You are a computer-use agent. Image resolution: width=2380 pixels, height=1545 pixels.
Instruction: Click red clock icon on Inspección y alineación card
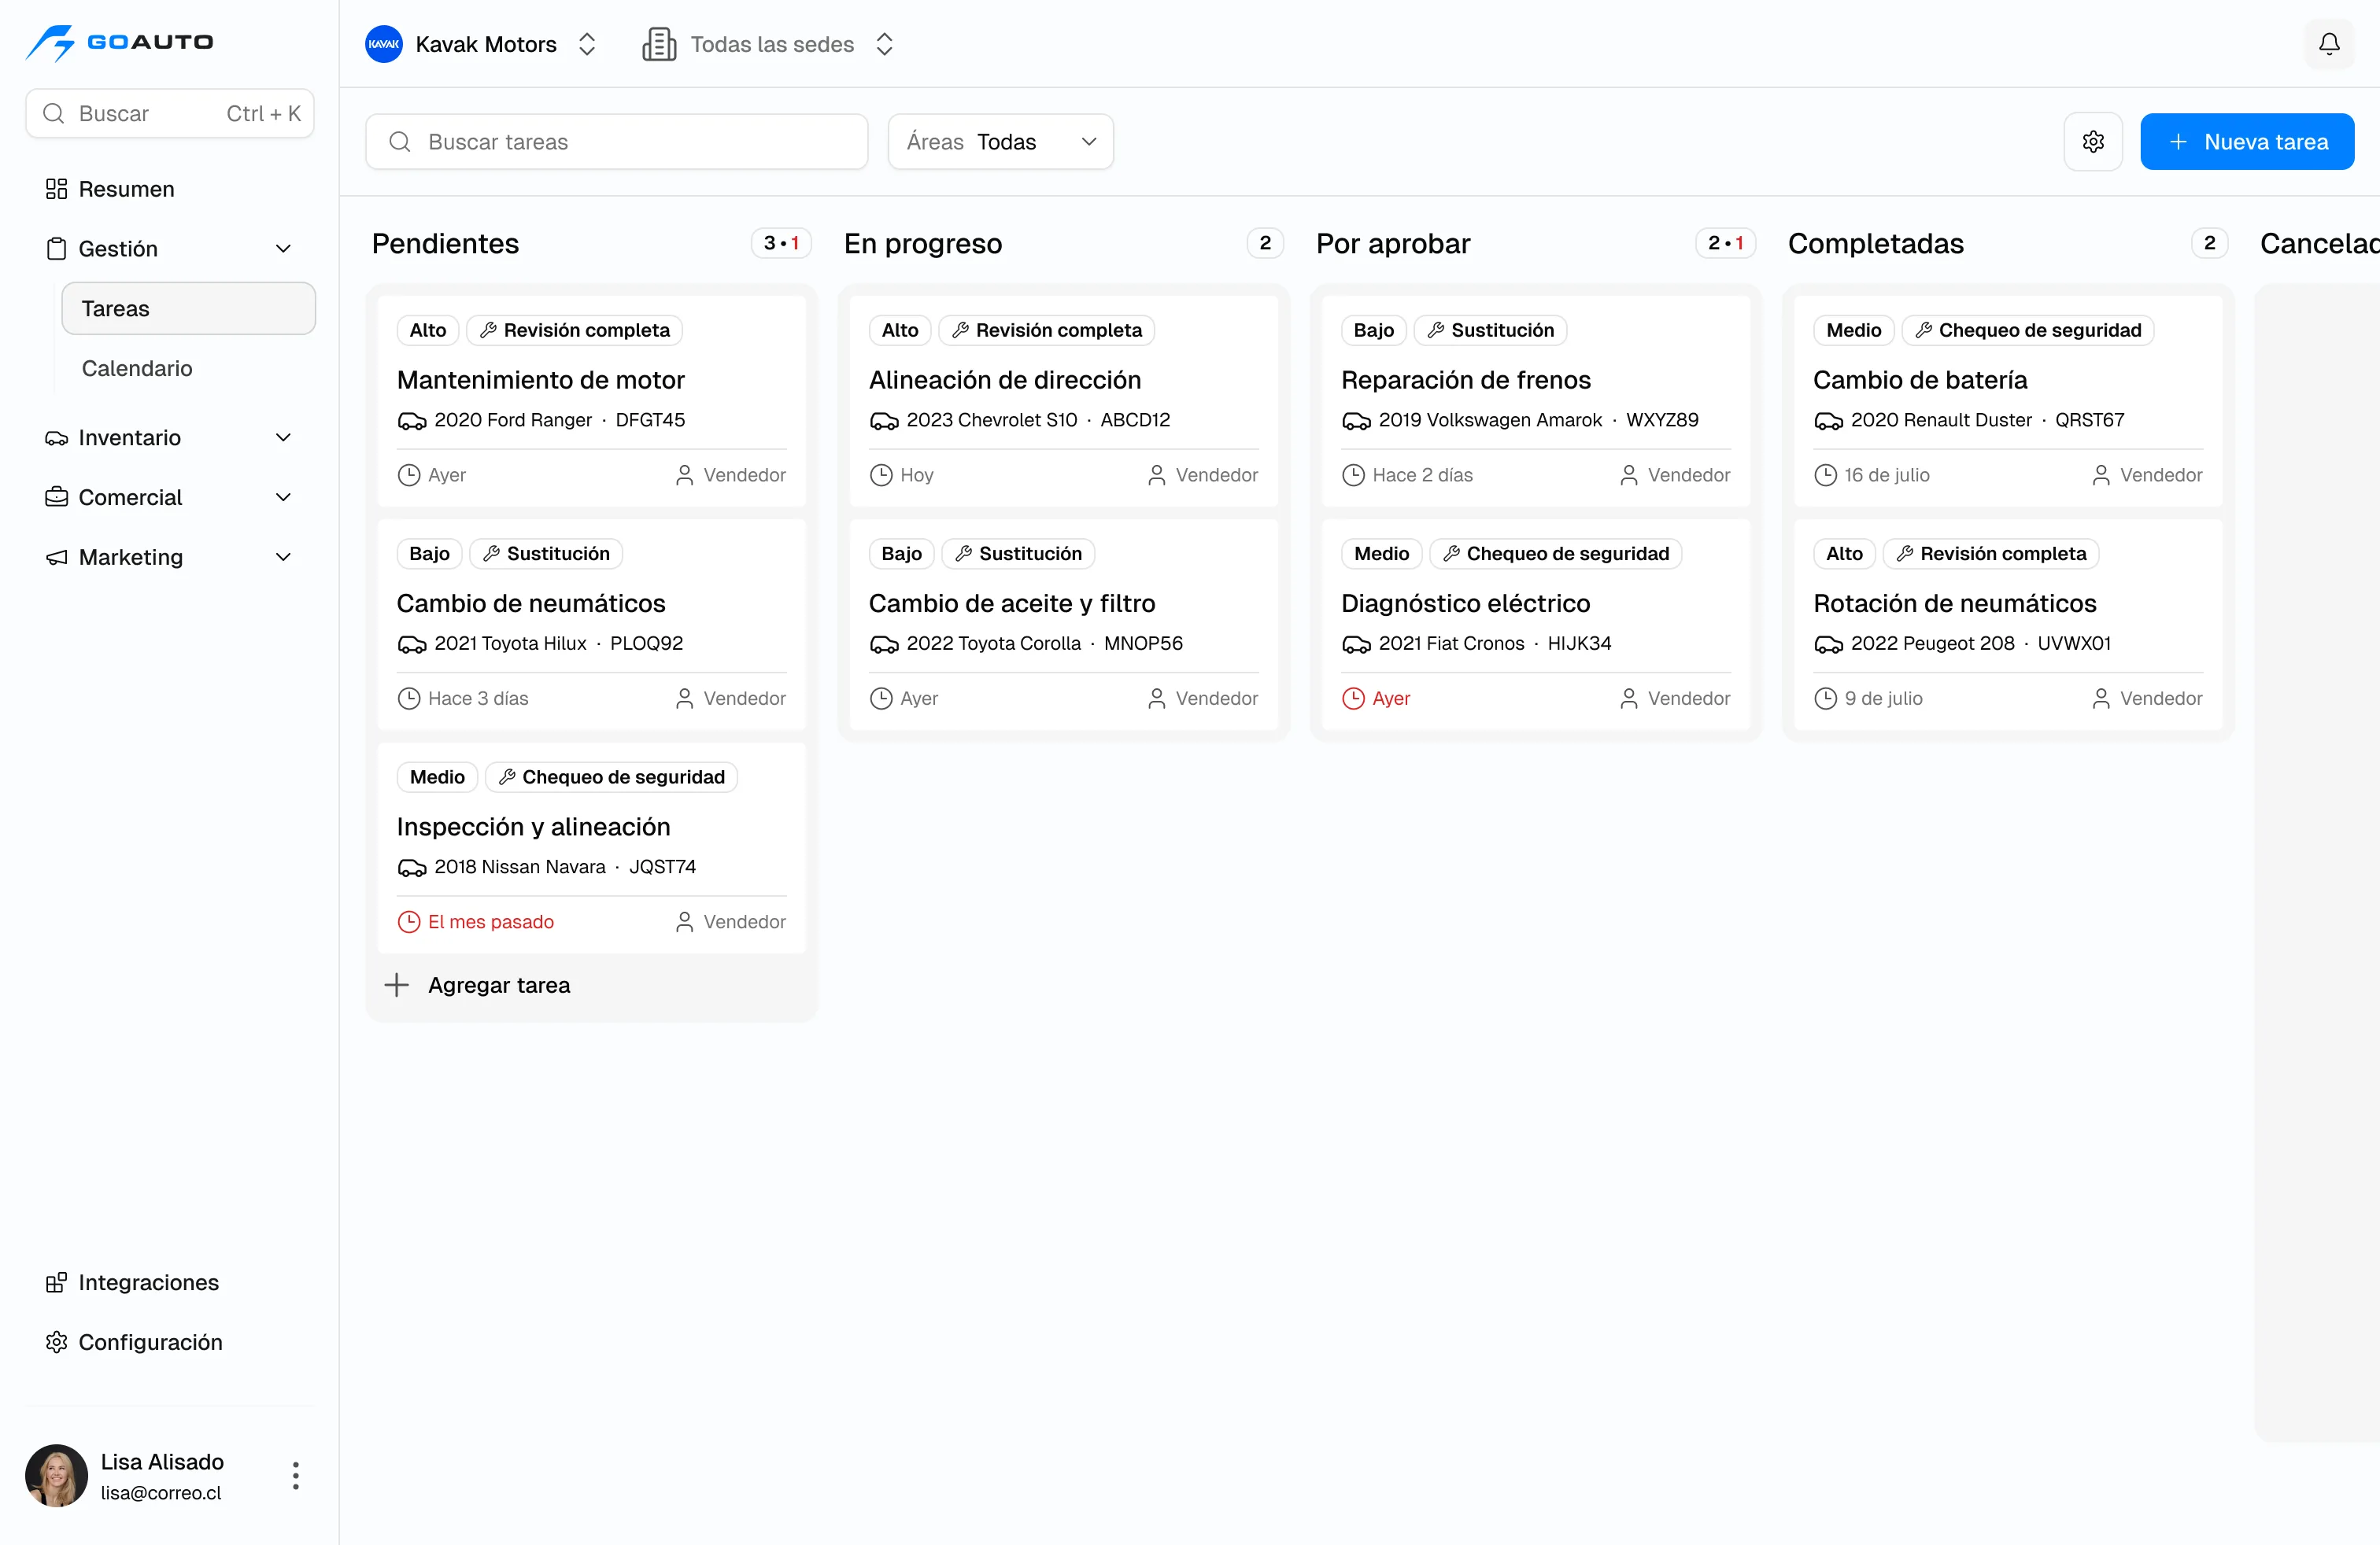409,921
